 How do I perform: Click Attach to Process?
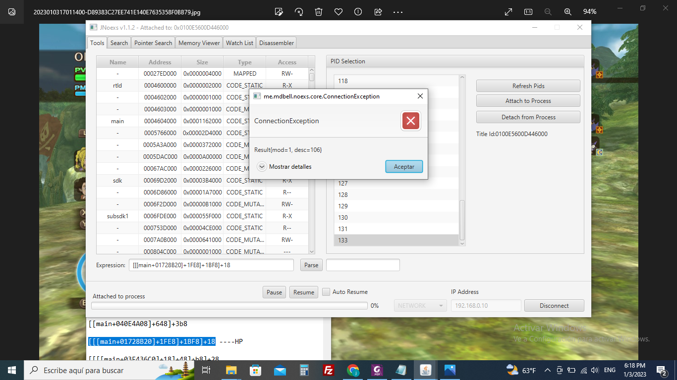click(528, 101)
